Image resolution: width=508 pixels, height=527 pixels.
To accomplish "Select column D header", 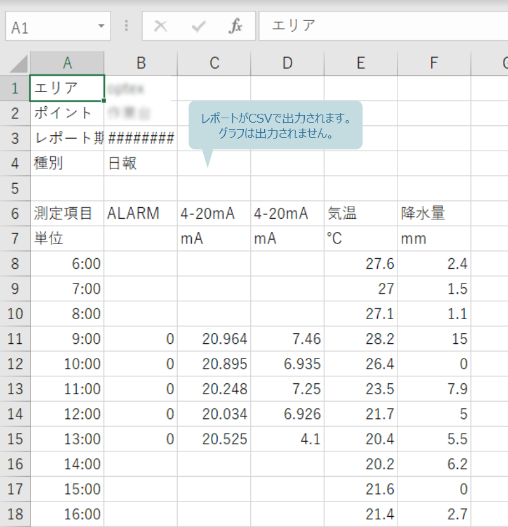I will coord(288,63).
